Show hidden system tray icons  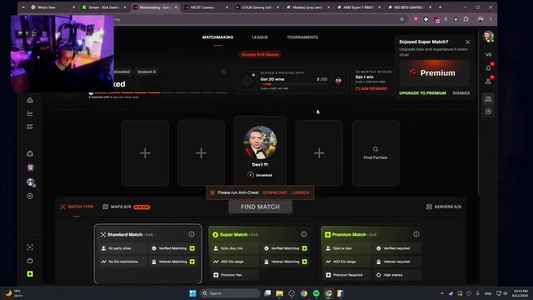(442, 293)
